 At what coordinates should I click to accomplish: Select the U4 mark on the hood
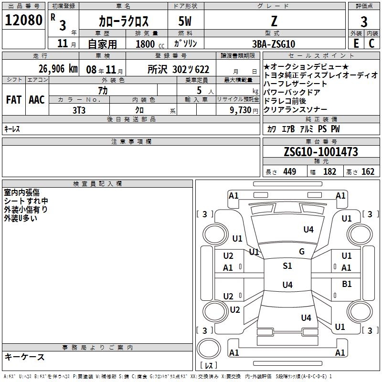(x=308, y=230)
